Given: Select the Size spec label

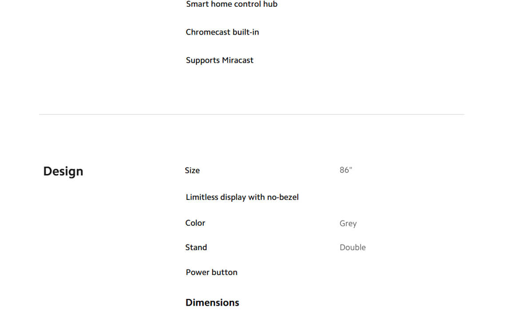Looking at the screenshot, I should tap(192, 171).
